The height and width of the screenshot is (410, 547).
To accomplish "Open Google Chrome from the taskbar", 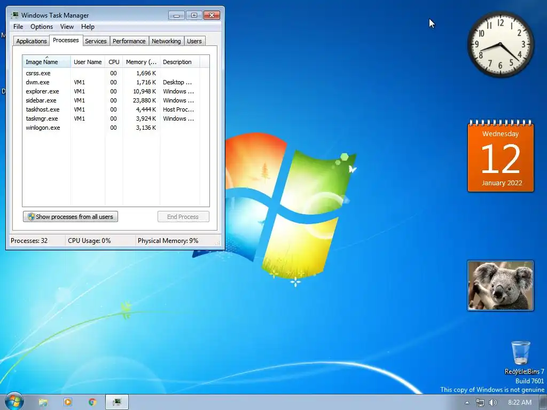I will [x=92, y=402].
